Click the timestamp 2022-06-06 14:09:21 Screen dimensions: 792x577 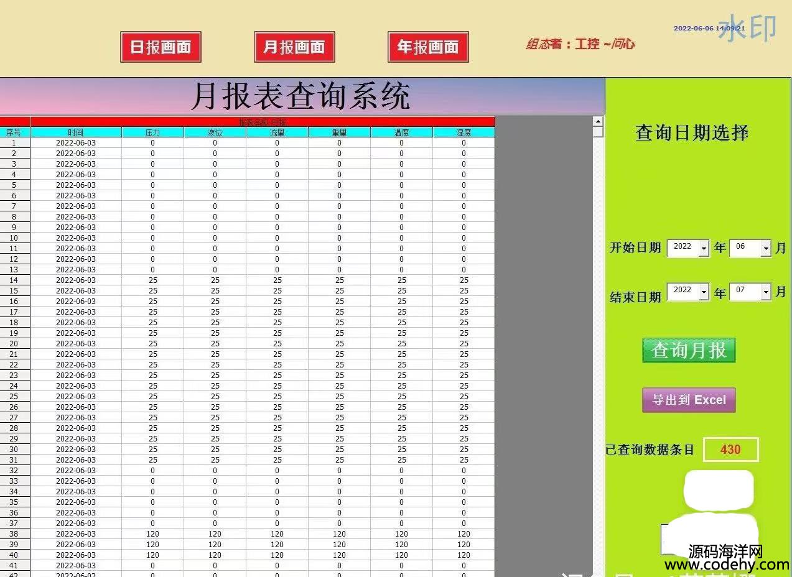(709, 28)
